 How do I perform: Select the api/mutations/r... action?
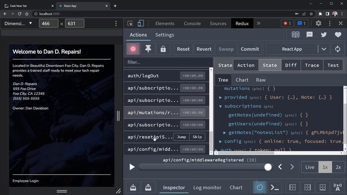pos(166,113)
